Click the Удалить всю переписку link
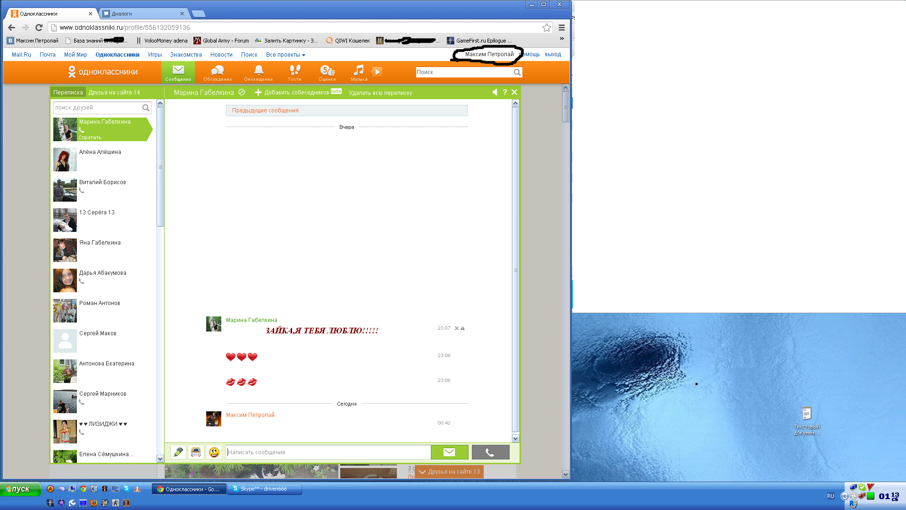906x510 pixels. coord(380,93)
